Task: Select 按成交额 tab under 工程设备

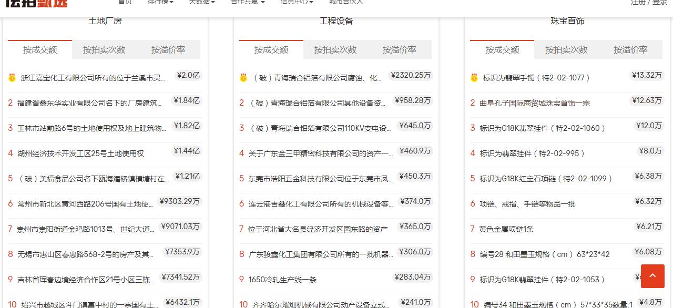Action: [271, 50]
